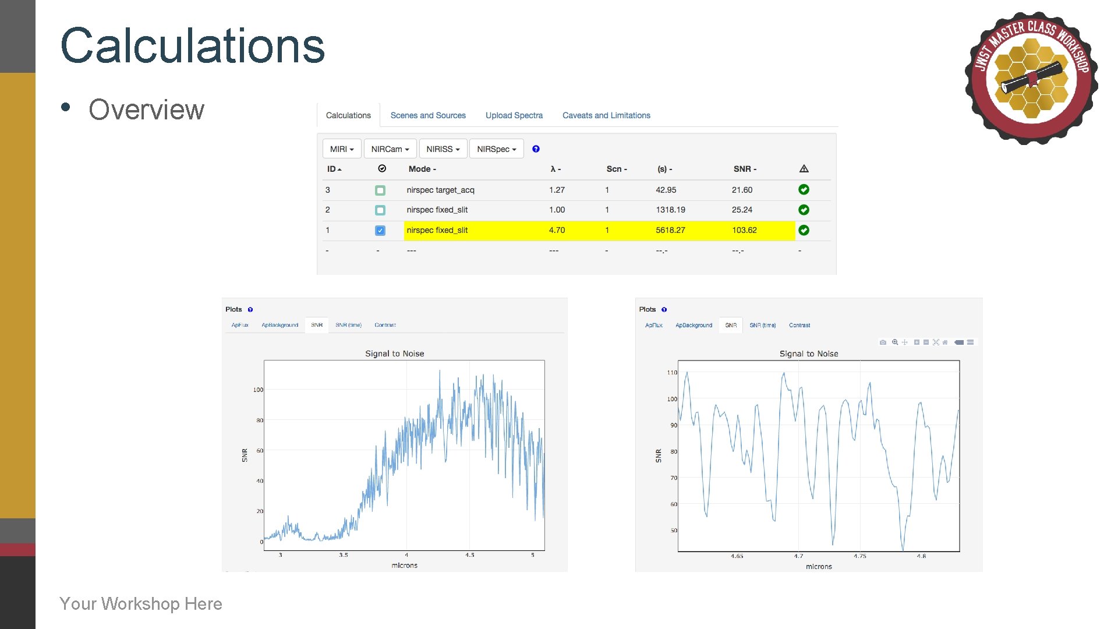Click the reset axes home icon
The height and width of the screenshot is (629, 1118).
point(945,342)
